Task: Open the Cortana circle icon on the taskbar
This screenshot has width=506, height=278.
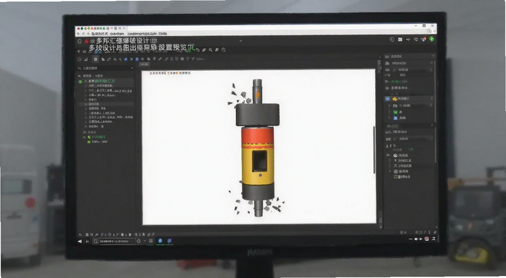Action: (139, 241)
